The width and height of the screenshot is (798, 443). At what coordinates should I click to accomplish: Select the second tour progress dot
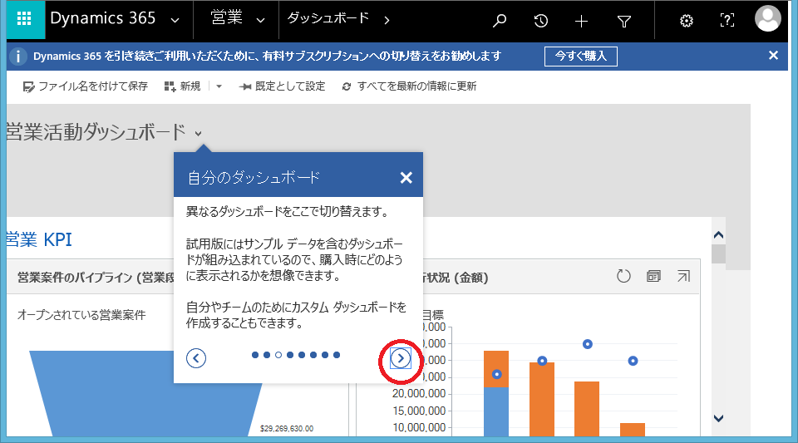(x=267, y=355)
